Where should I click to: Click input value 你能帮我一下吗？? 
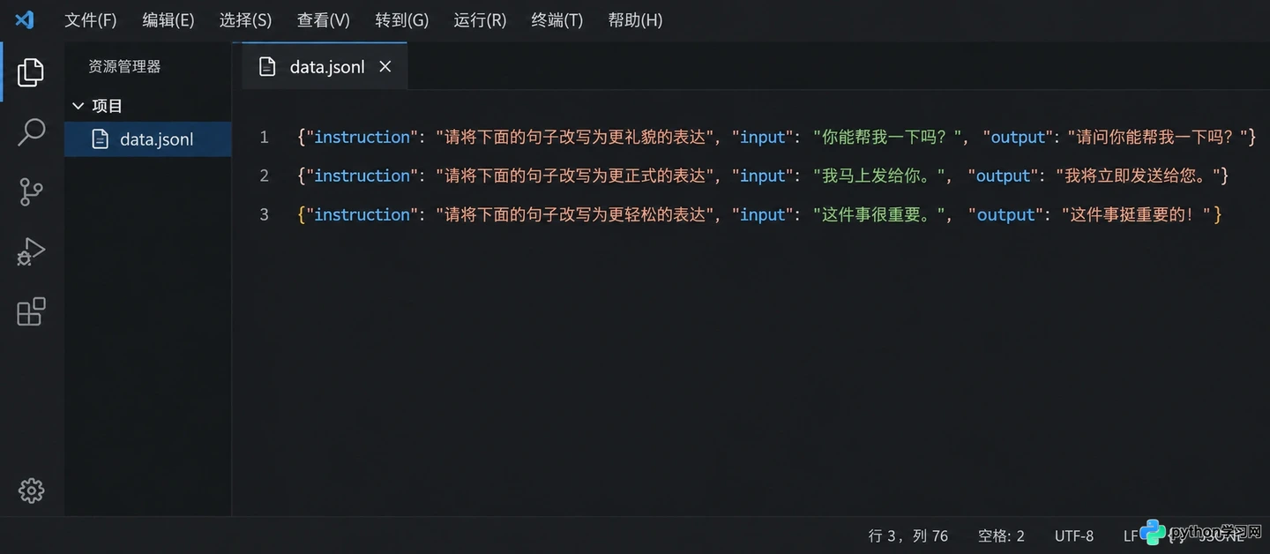(886, 137)
